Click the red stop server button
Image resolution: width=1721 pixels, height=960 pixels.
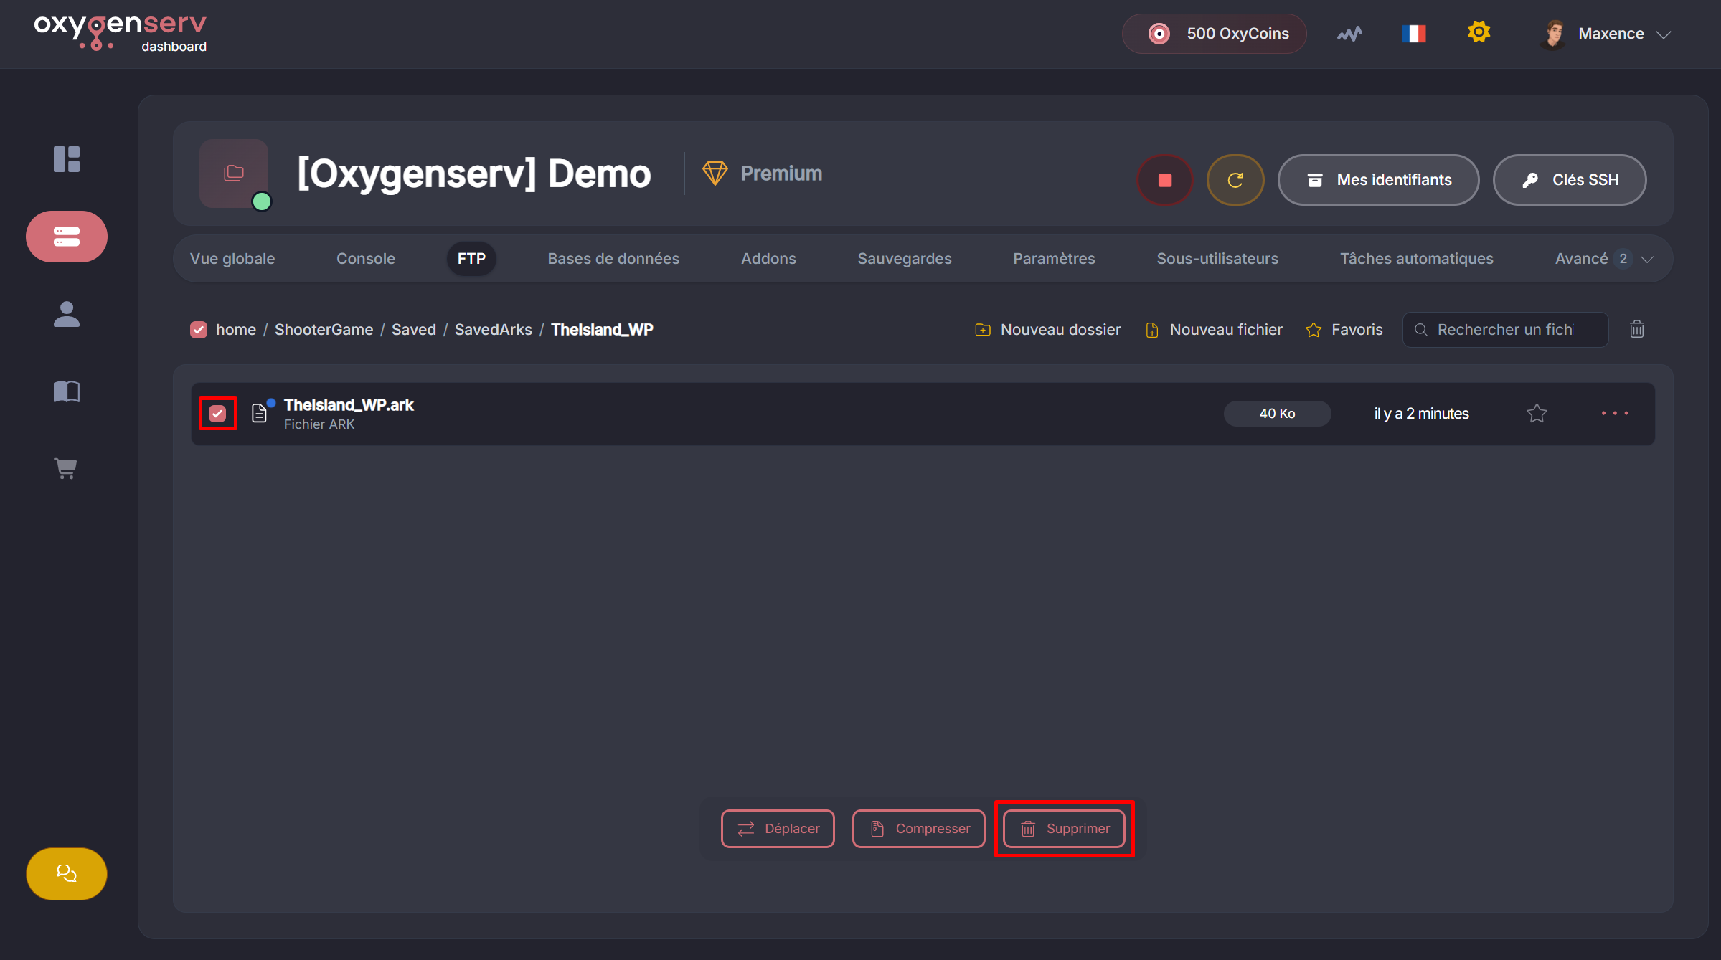point(1164,180)
